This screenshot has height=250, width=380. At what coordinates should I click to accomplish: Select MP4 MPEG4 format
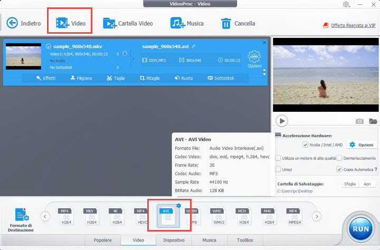coord(294,216)
